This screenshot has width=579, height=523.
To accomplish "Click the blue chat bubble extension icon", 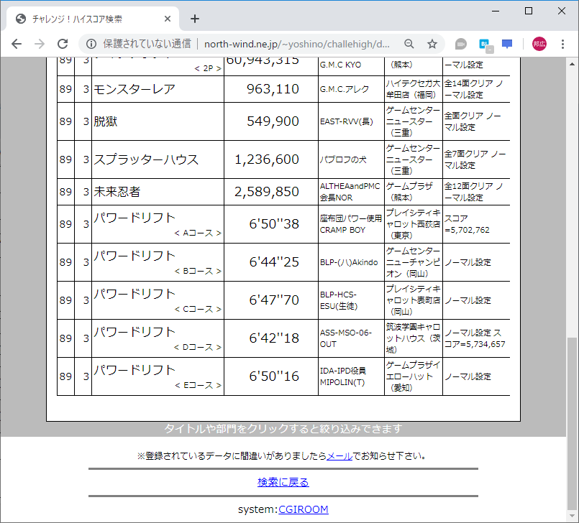I will tap(507, 44).
